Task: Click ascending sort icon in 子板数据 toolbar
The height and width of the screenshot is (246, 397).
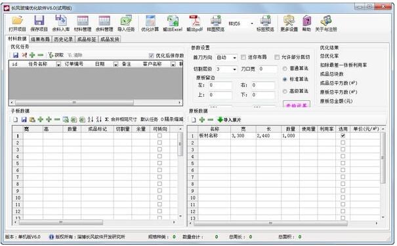Action: 91,120
